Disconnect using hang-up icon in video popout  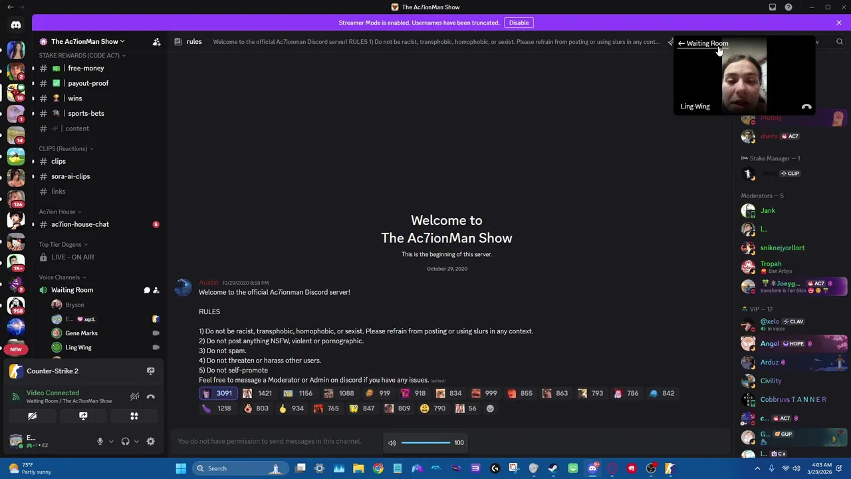tap(806, 106)
